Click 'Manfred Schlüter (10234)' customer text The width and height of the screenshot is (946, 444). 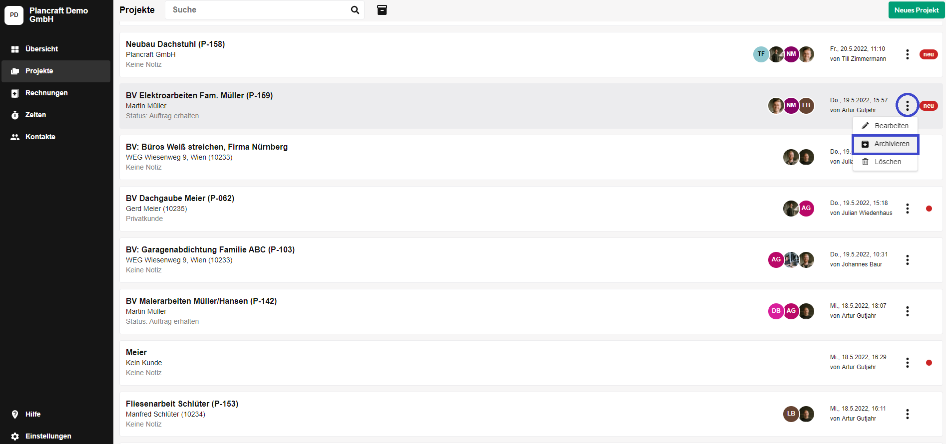(165, 414)
